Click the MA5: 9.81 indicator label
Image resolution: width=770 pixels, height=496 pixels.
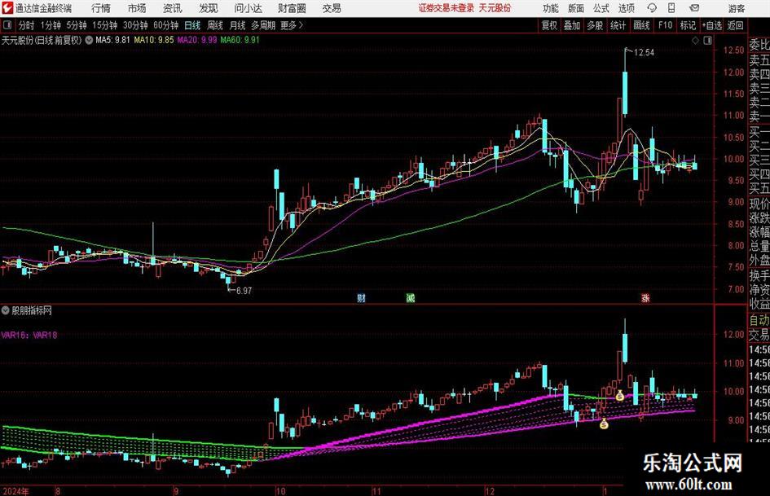tap(112, 40)
